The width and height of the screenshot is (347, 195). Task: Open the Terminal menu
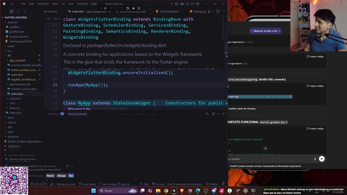point(82,4)
